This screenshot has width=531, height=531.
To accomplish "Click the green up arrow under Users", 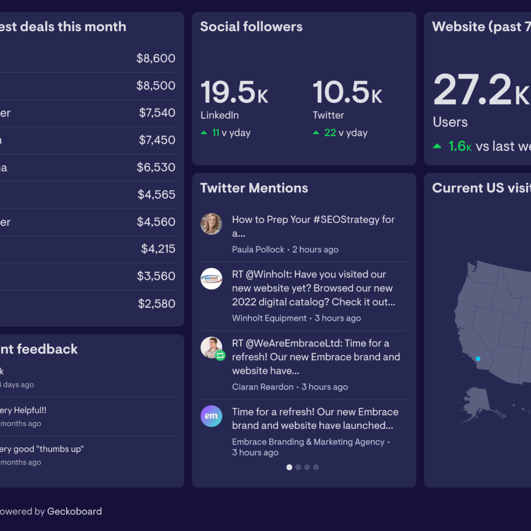I will tap(438, 146).
